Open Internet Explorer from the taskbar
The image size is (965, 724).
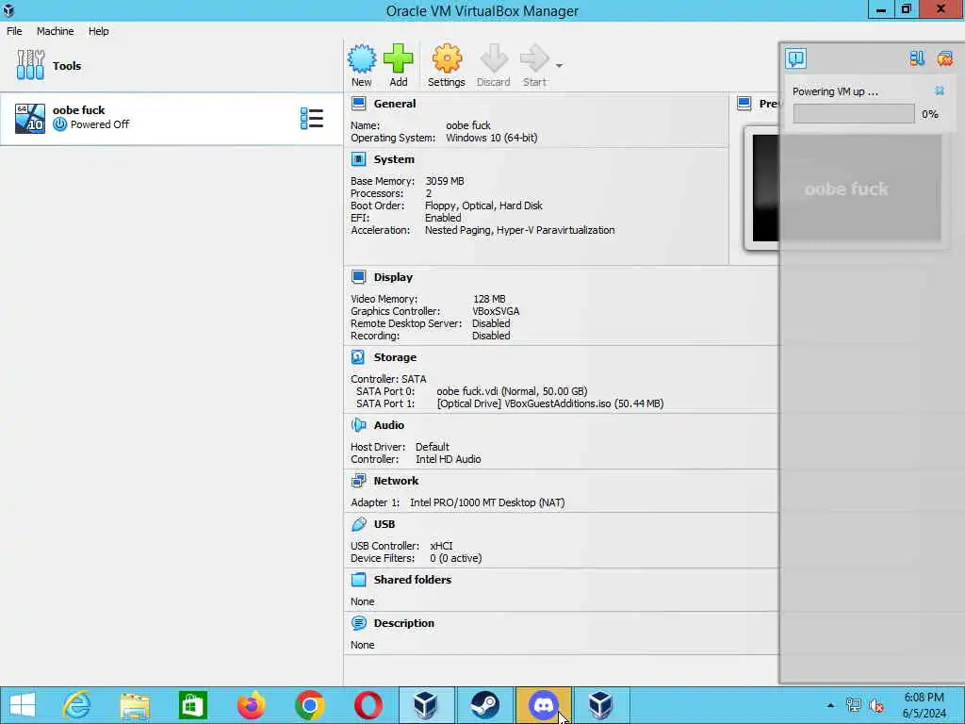(x=77, y=705)
